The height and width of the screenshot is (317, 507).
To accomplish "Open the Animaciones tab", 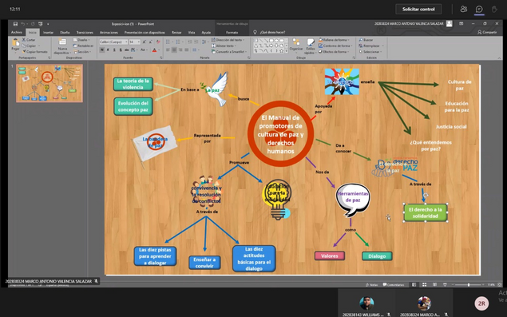I will pos(109,33).
